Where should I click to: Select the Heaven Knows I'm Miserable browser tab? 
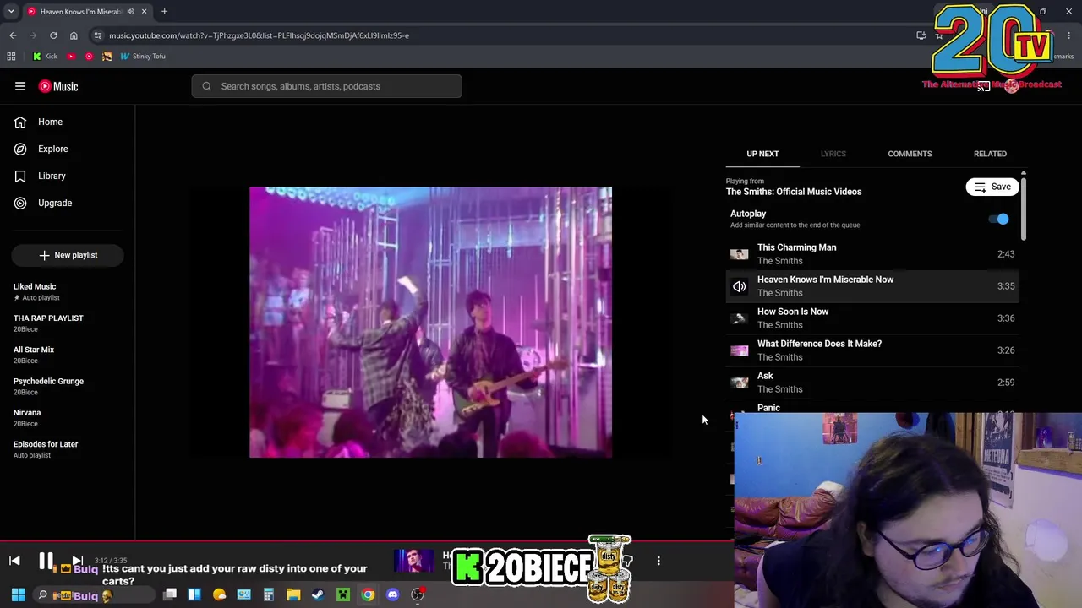click(x=87, y=12)
